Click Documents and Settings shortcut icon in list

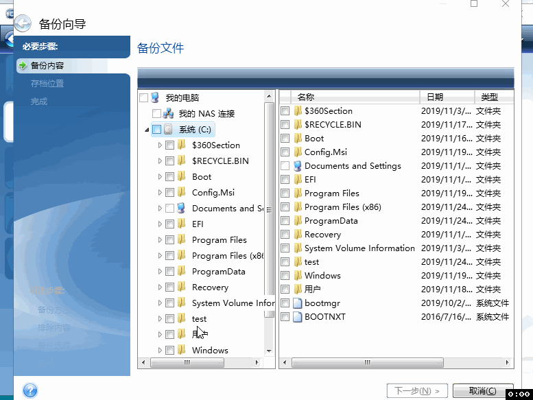coord(297,166)
